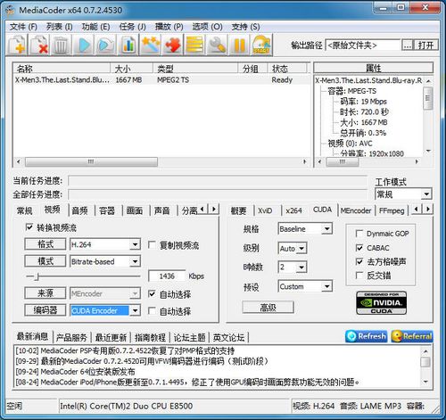Image resolution: width=446 pixels, height=420 pixels.
Task: Open the disabled MEncoder source dropdown
Action: point(135,293)
